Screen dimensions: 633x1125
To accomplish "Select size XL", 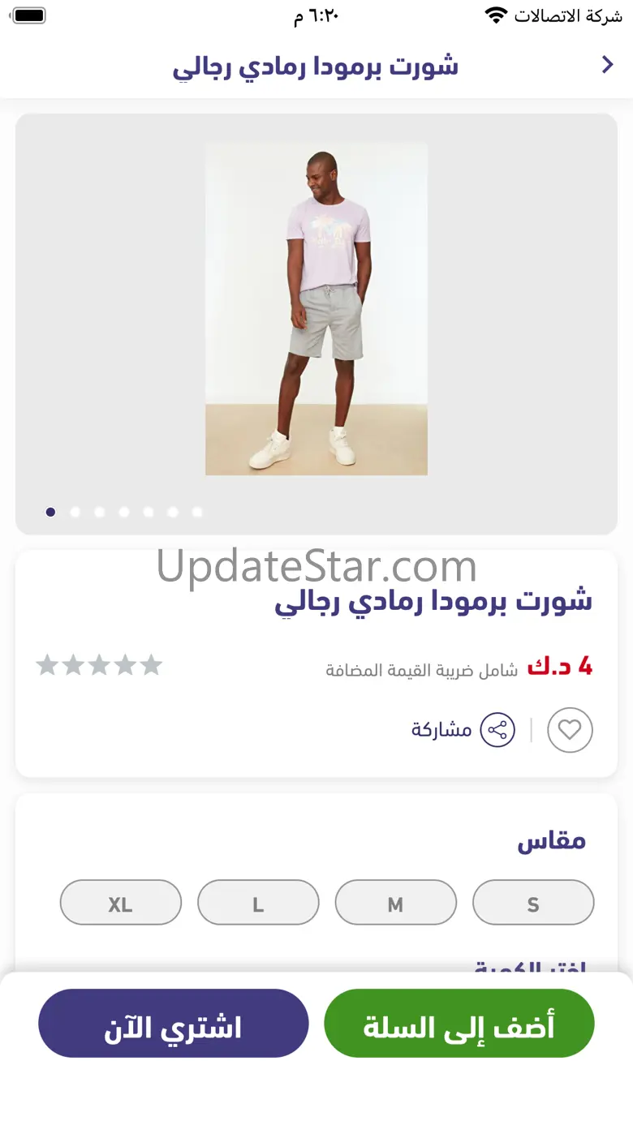I will coord(121,903).
